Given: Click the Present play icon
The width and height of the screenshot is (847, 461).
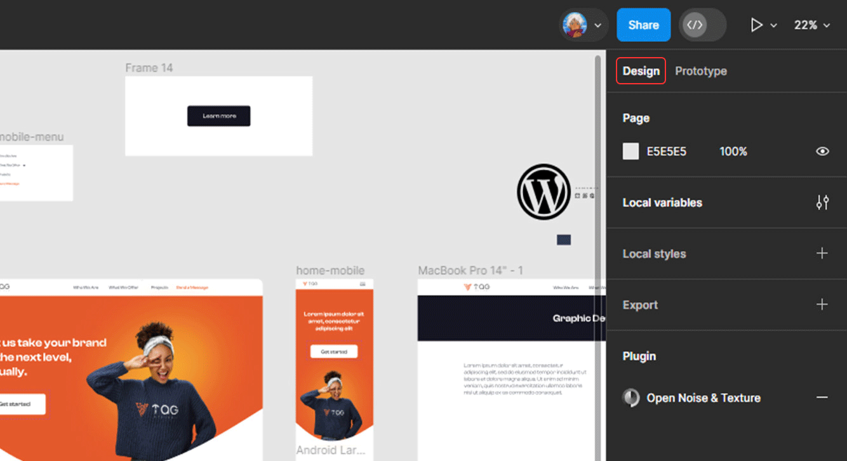Looking at the screenshot, I should (x=756, y=25).
